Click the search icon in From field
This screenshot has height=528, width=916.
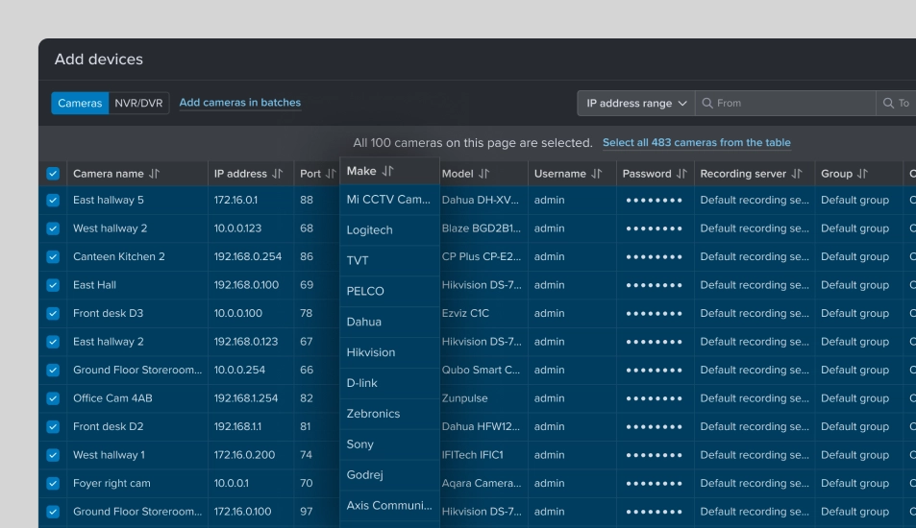(x=707, y=104)
